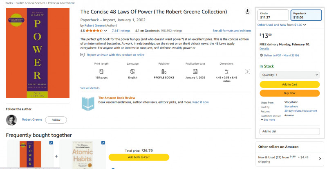Viewport: 327px width, 169px height.
Task: Click the Amazon Book Review book icon
Action: [x=88, y=103]
